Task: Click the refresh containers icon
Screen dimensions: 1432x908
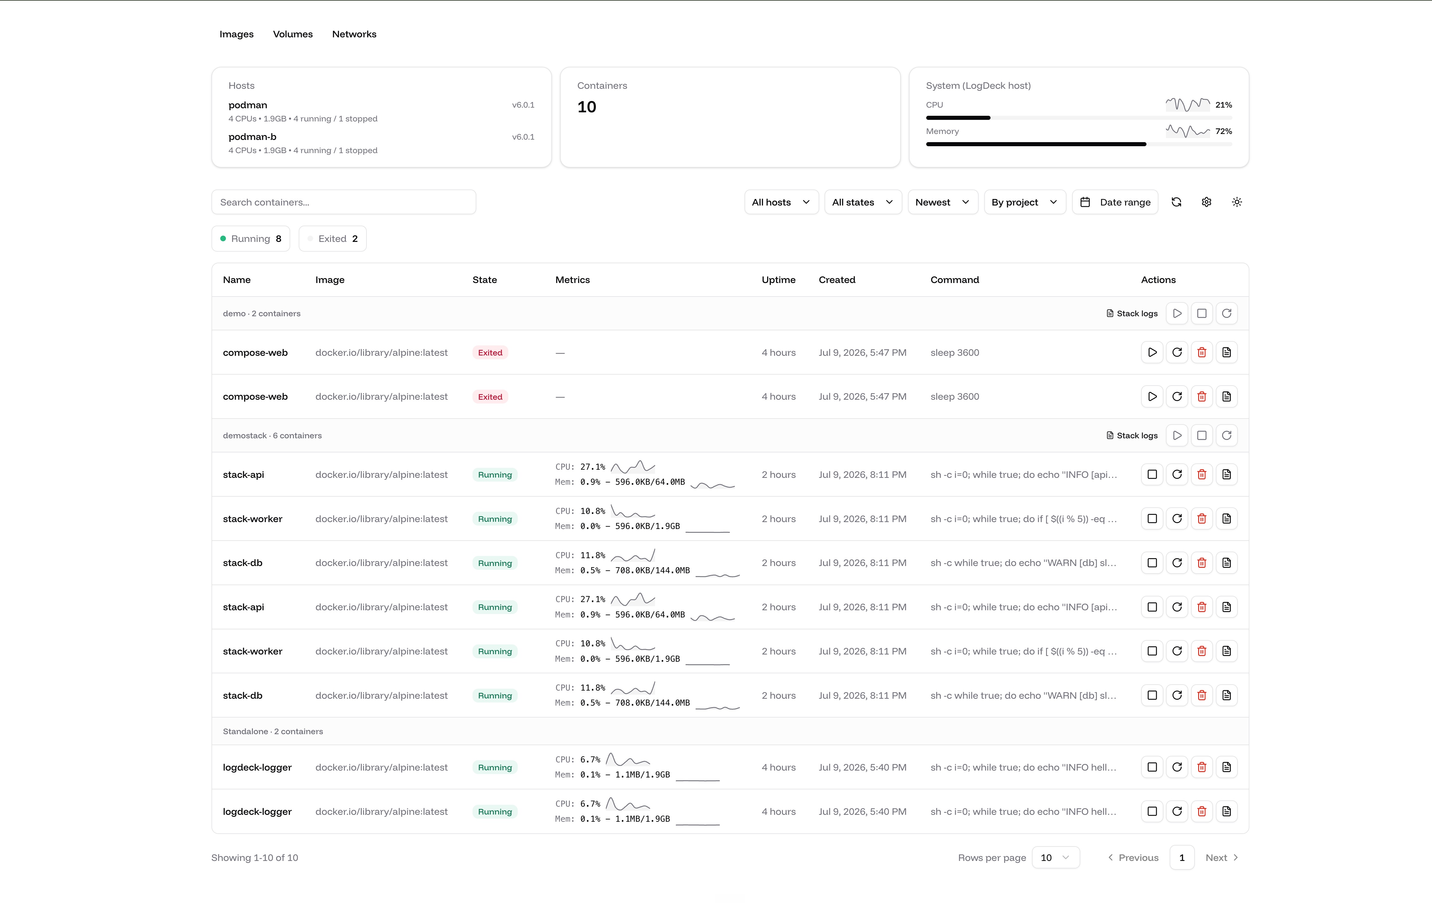Action: click(x=1176, y=202)
